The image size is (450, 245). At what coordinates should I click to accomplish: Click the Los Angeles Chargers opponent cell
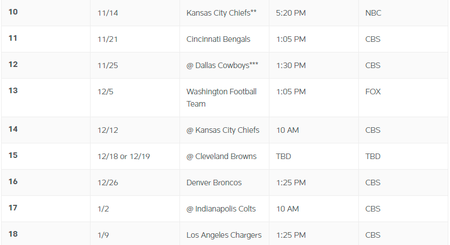coord(224,235)
